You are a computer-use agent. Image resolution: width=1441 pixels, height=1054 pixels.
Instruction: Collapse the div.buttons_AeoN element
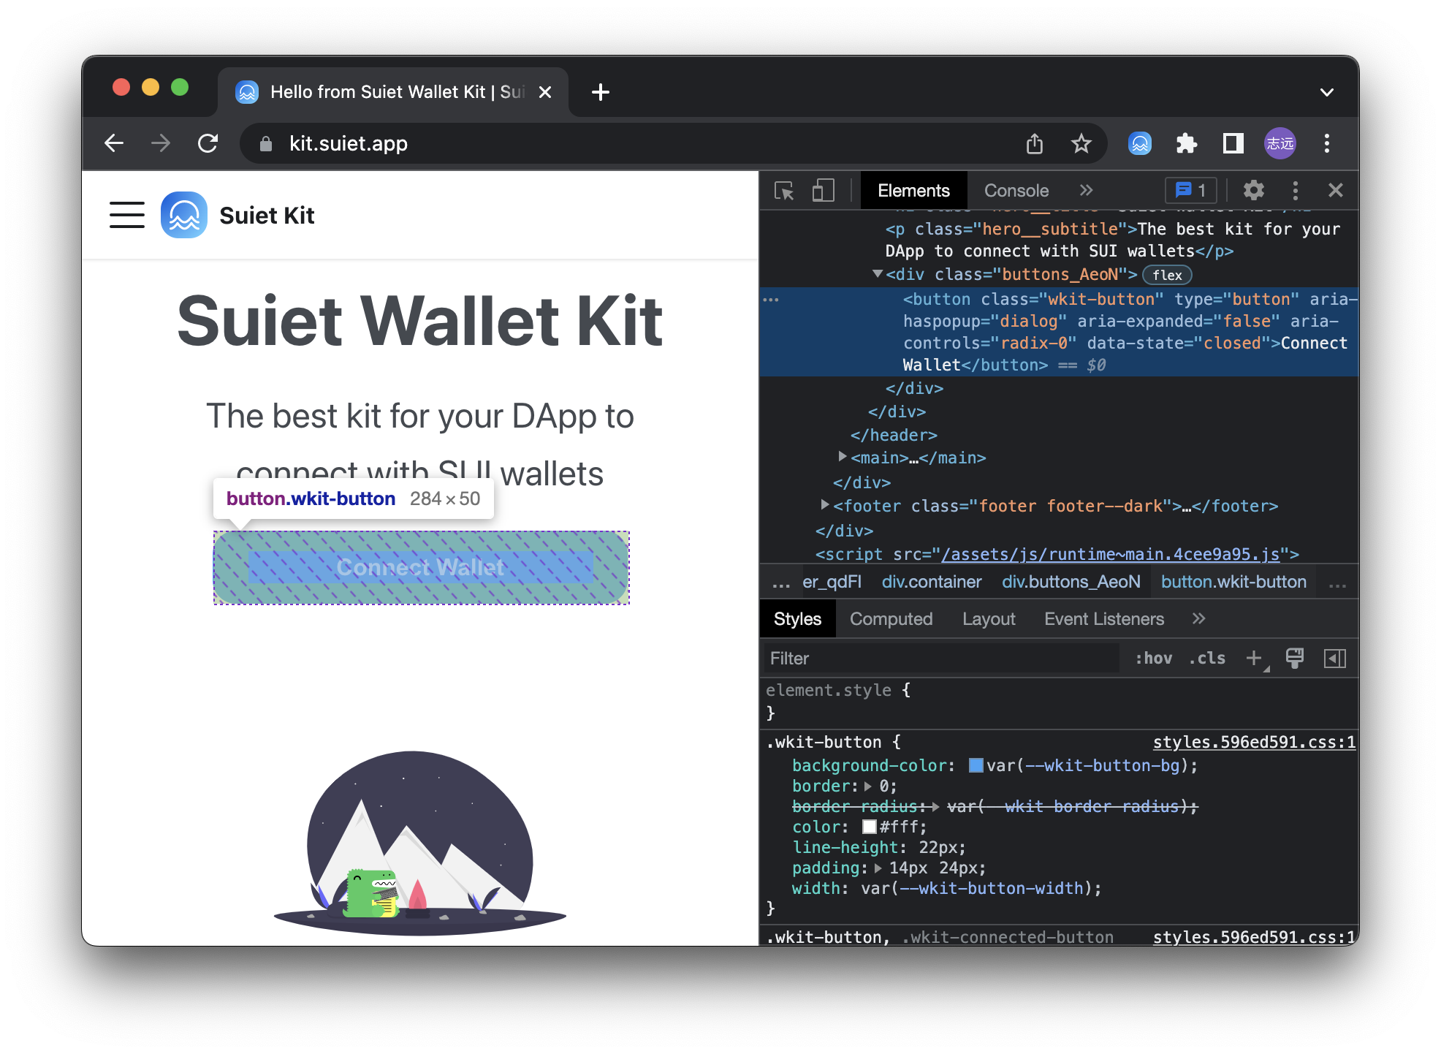coord(877,274)
